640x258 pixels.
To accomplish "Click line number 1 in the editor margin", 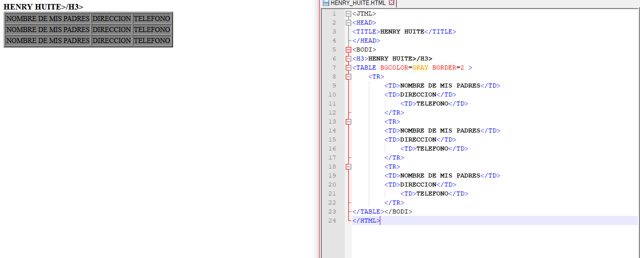I will 334,13.
